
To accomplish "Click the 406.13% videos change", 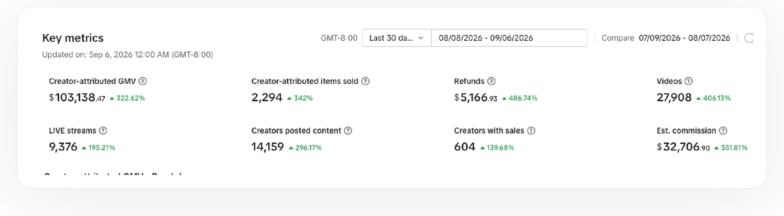I will (713, 98).
